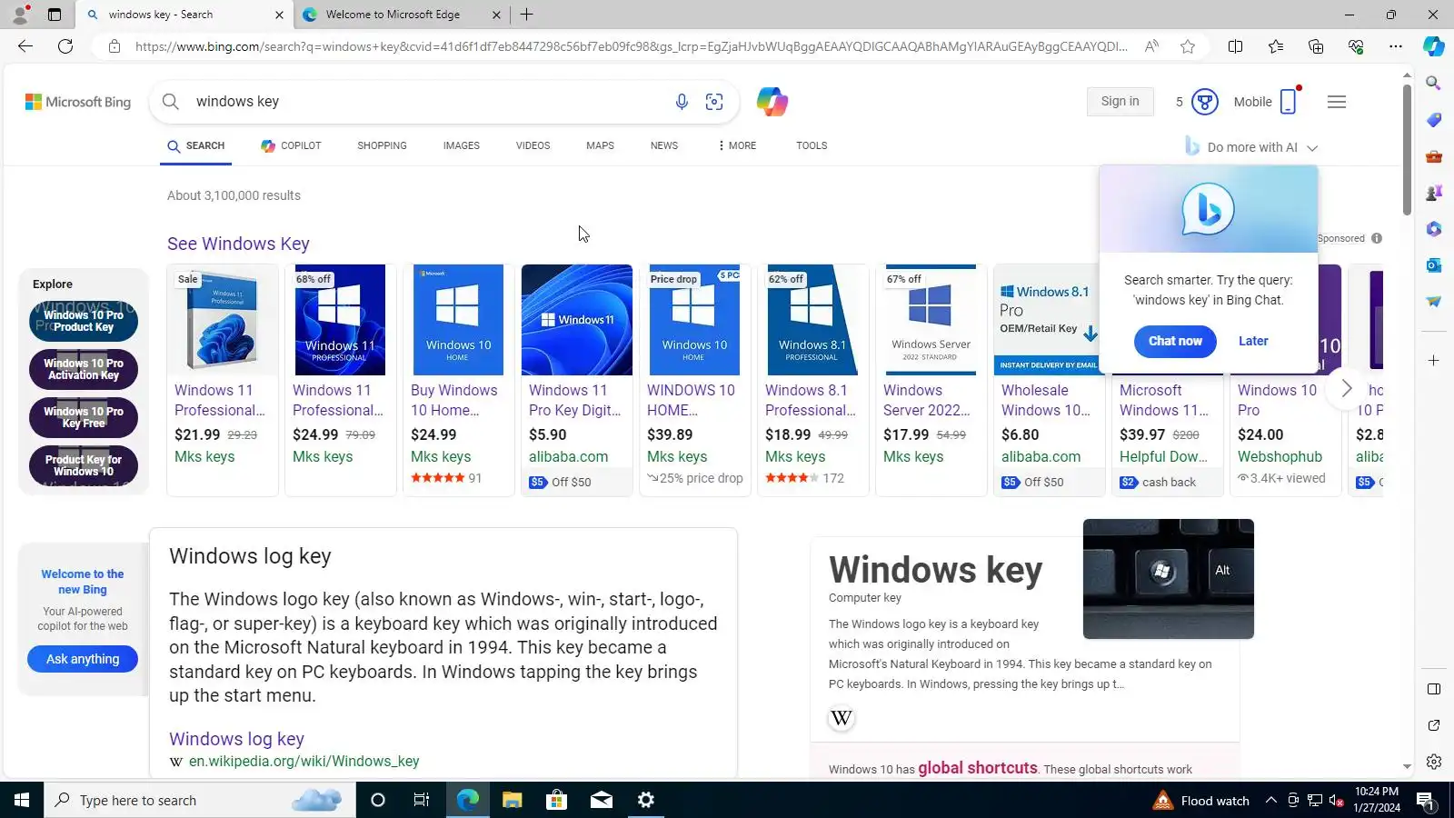The width and height of the screenshot is (1454, 818).
Task: Open Flood watch weather widget
Action: tap(1200, 800)
